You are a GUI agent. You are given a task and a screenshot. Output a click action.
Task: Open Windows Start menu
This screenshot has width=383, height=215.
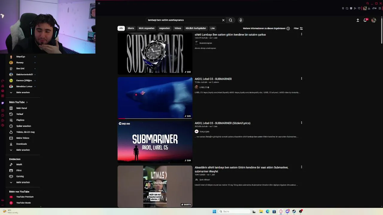click(x=214, y=211)
